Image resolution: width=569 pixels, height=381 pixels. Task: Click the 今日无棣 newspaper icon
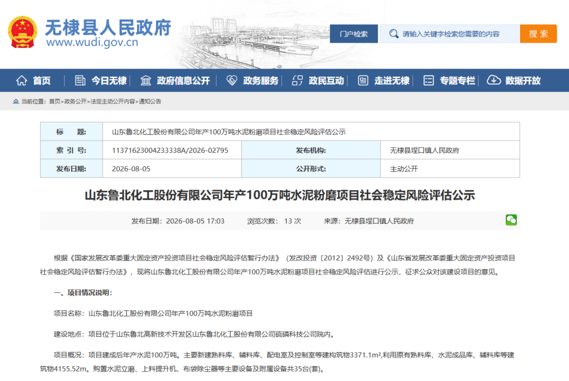tap(80, 81)
